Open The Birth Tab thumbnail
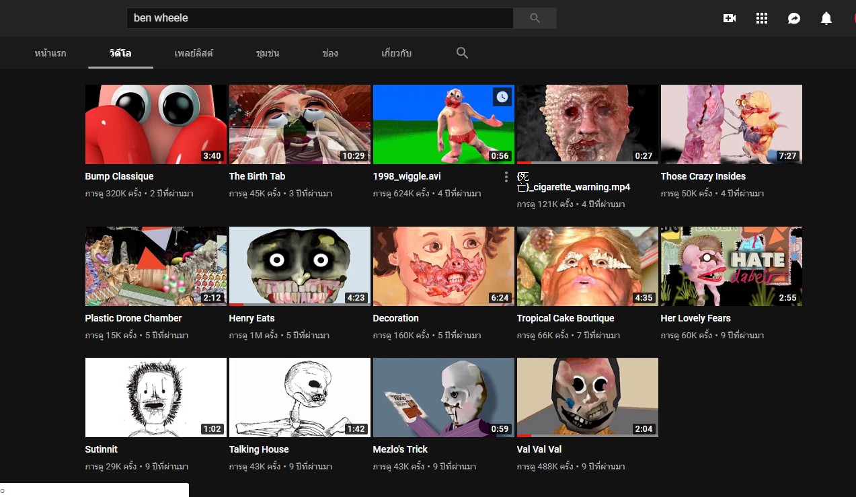Image resolution: width=856 pixels, height=497 pixels. 300,124
